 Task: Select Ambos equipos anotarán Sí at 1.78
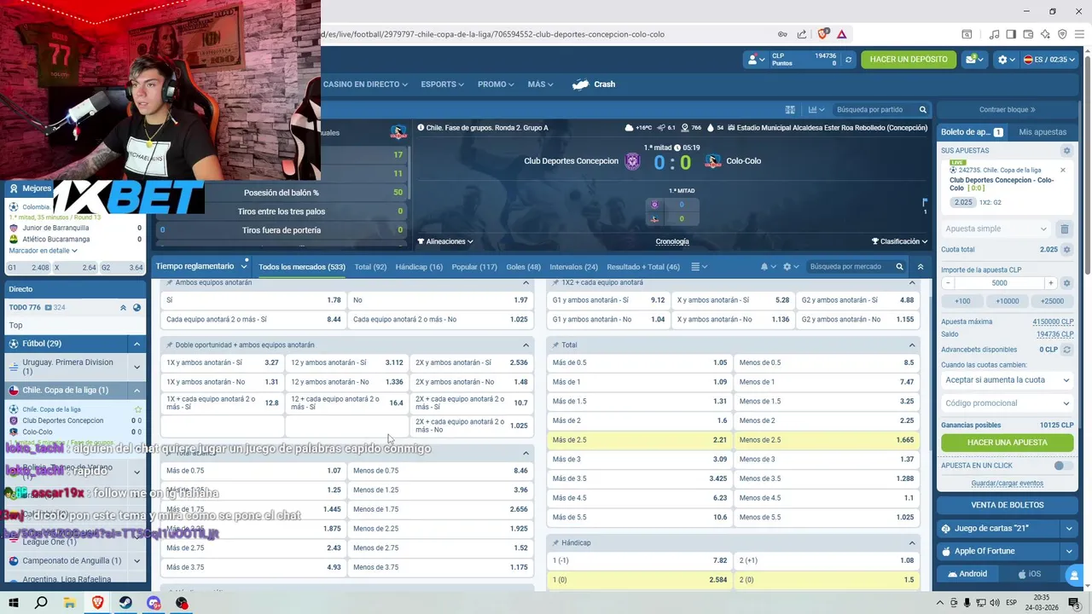tap(253, 300)
